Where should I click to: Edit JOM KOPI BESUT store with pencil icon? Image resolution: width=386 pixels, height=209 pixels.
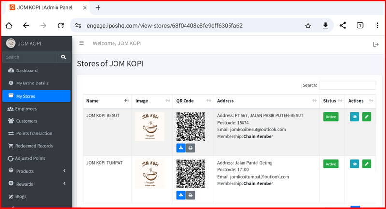pyautogui.click(x=366, y=117)
